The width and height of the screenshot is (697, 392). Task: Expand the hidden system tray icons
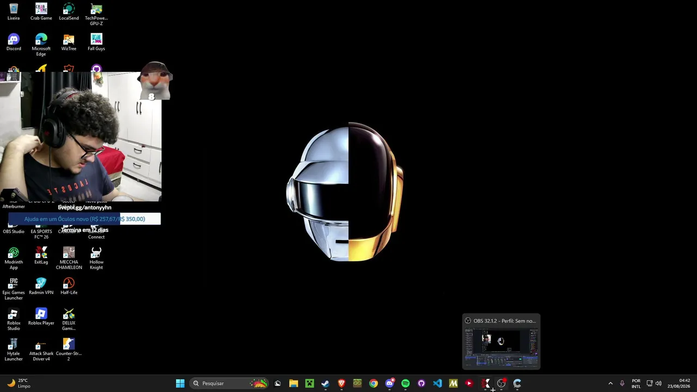610,383
